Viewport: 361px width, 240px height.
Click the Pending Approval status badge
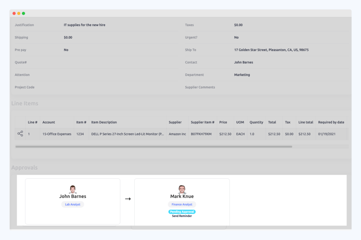(x=182, y=211)
